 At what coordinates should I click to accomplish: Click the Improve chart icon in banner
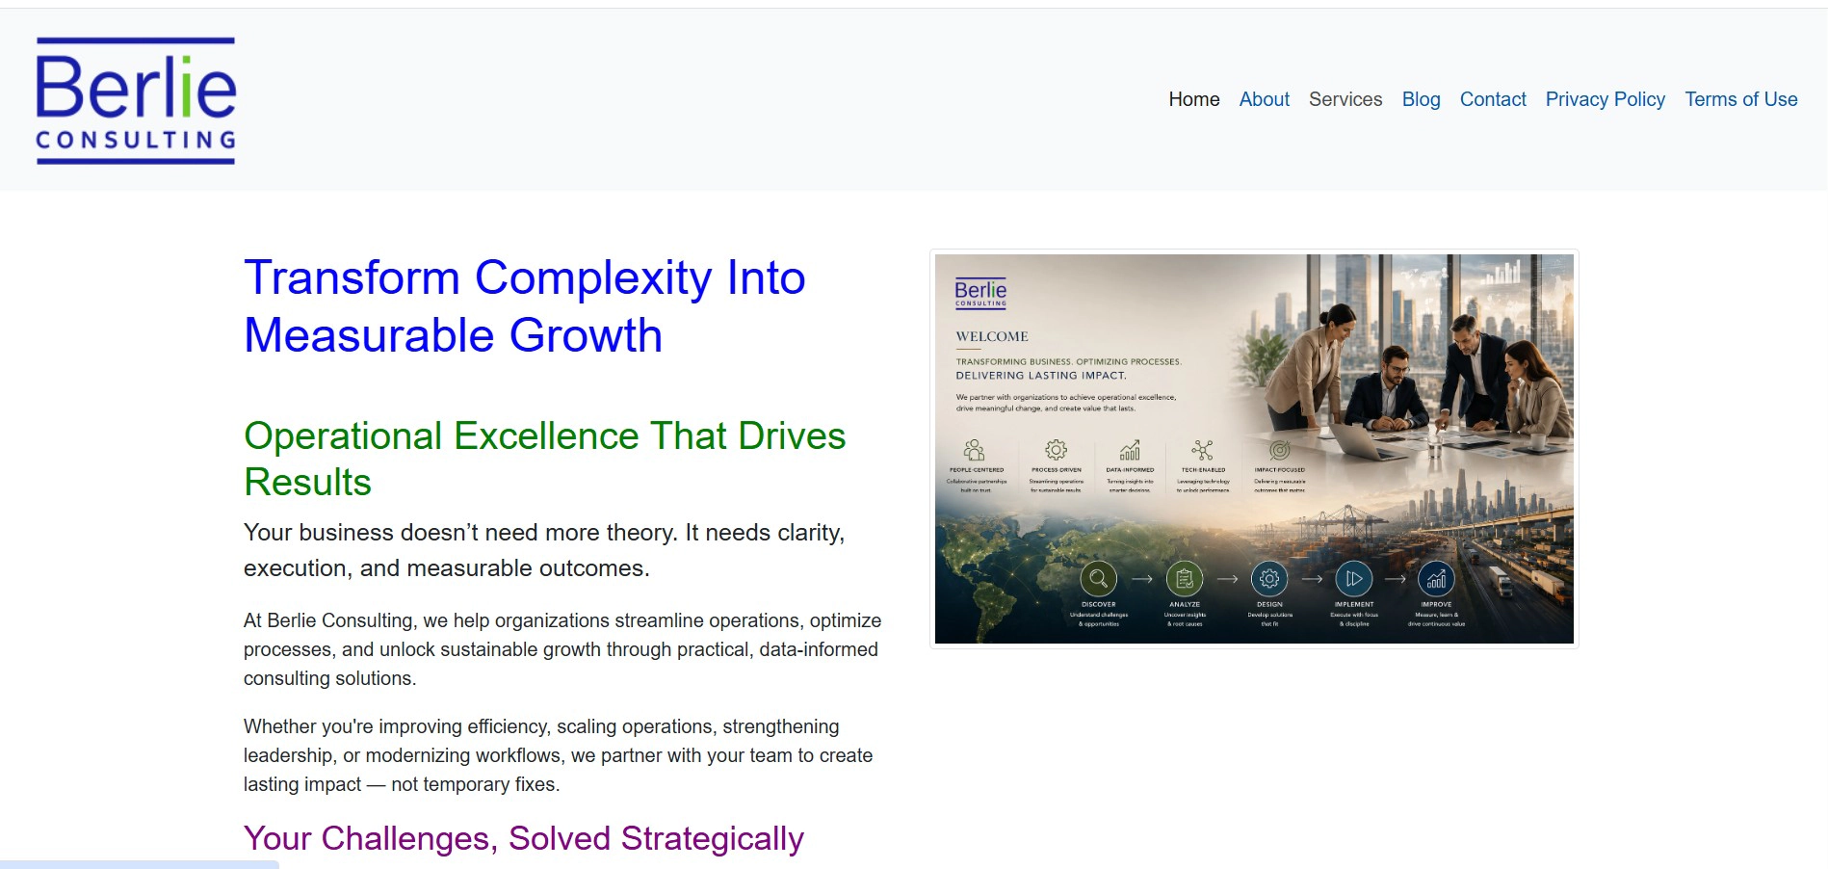click(x=1436, y=579)
